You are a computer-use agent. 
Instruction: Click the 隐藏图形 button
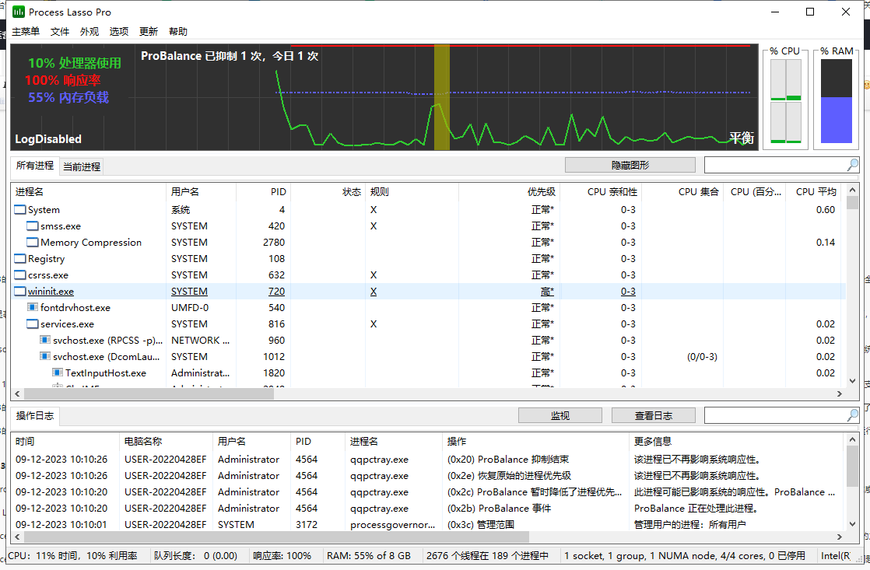(x=630, y=165)
